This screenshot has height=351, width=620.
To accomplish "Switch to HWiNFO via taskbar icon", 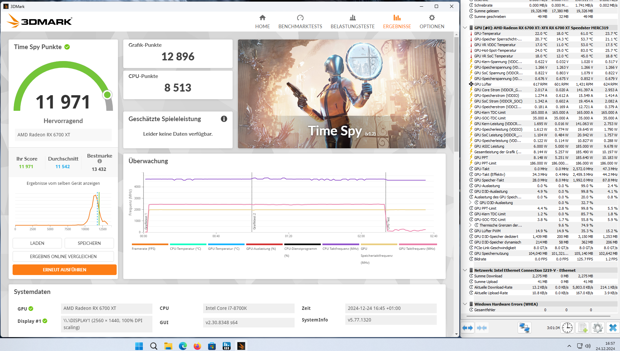I will [x=227, y=346].
